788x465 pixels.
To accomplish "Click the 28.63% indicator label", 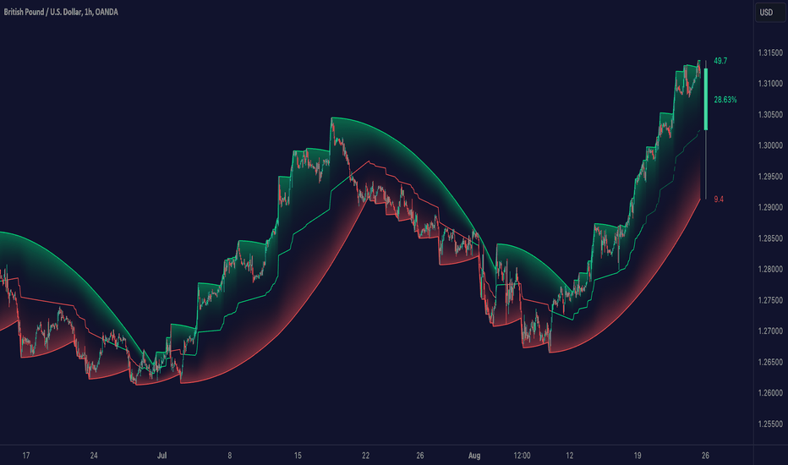I will (725, 100).
